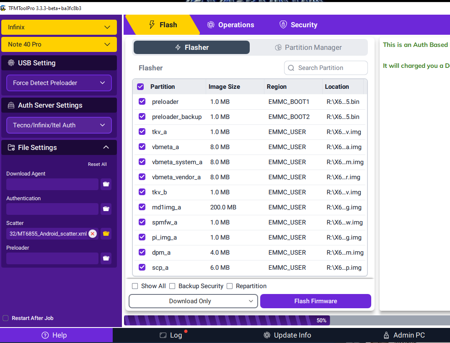
Task: Click the Download Agent path field
Action: [x=52, y=184]
